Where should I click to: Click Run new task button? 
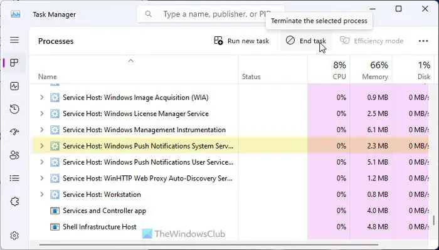[241, 41]
